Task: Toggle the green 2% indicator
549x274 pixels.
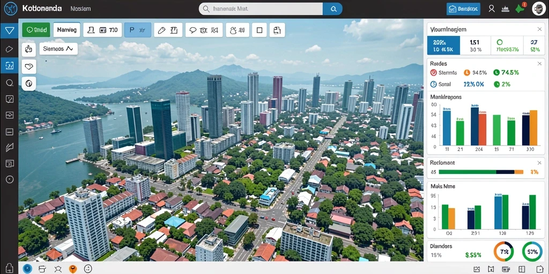Action: click(502, 84)
